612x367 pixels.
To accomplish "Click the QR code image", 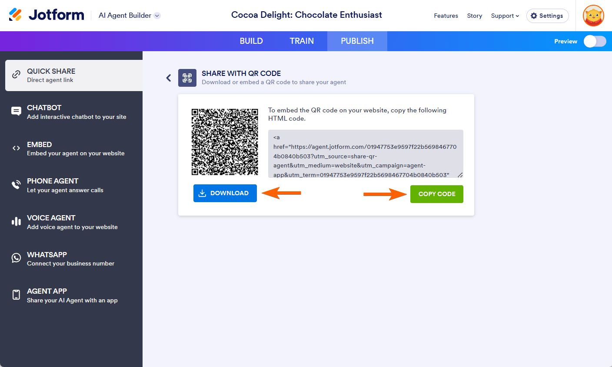I will [225, 142].
